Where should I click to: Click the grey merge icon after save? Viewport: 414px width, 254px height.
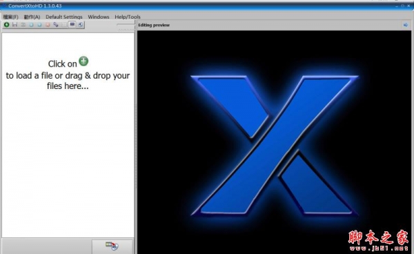[23, 25]
